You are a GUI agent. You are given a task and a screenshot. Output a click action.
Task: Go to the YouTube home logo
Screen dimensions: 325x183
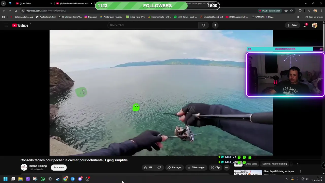[20, 25]
